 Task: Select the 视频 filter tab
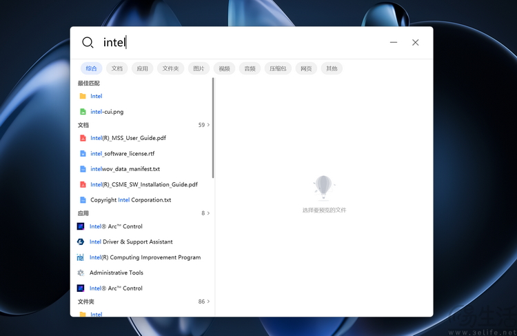click(x=224, y=68)
